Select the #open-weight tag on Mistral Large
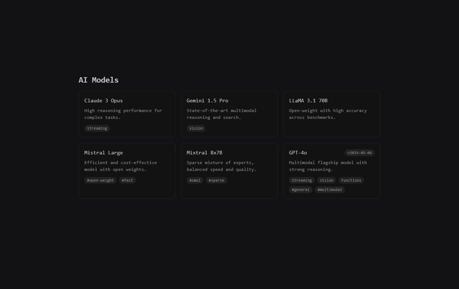 coord(100,180)
